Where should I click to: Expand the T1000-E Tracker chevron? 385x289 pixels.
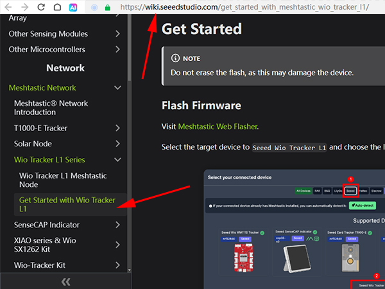117,128
